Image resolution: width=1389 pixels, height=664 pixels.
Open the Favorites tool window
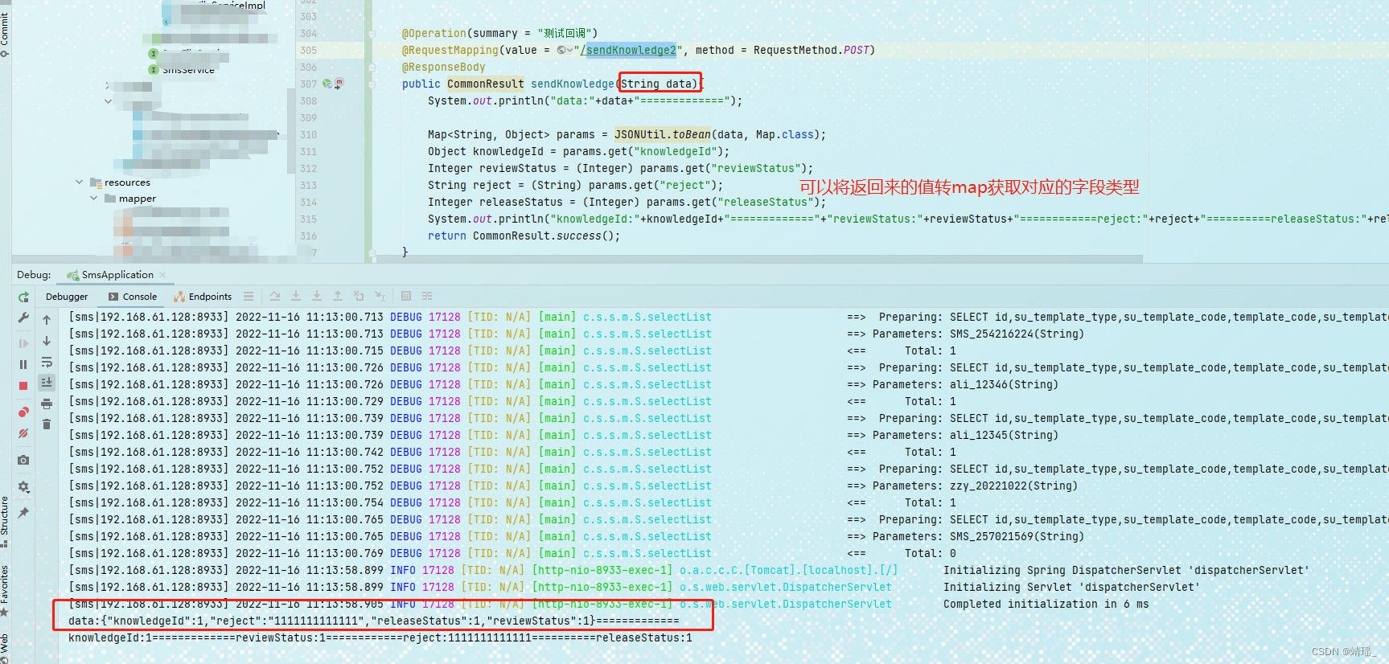click(x=5, y=590)
